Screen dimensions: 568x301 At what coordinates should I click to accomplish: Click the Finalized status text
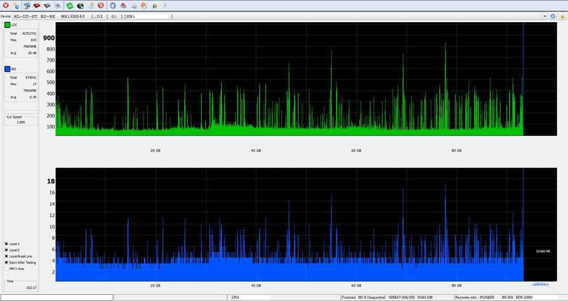point(349,297)
